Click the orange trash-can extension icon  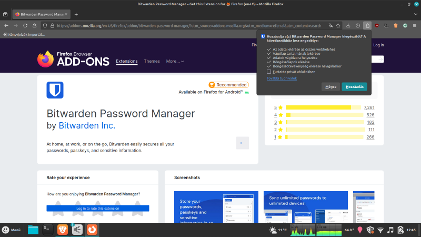[x=396, y=25]
